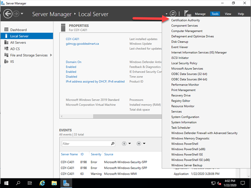Viewport: 251px width, 188px height.
Task: Select Microsoft Azure Services entry
Action: [187, 68]
